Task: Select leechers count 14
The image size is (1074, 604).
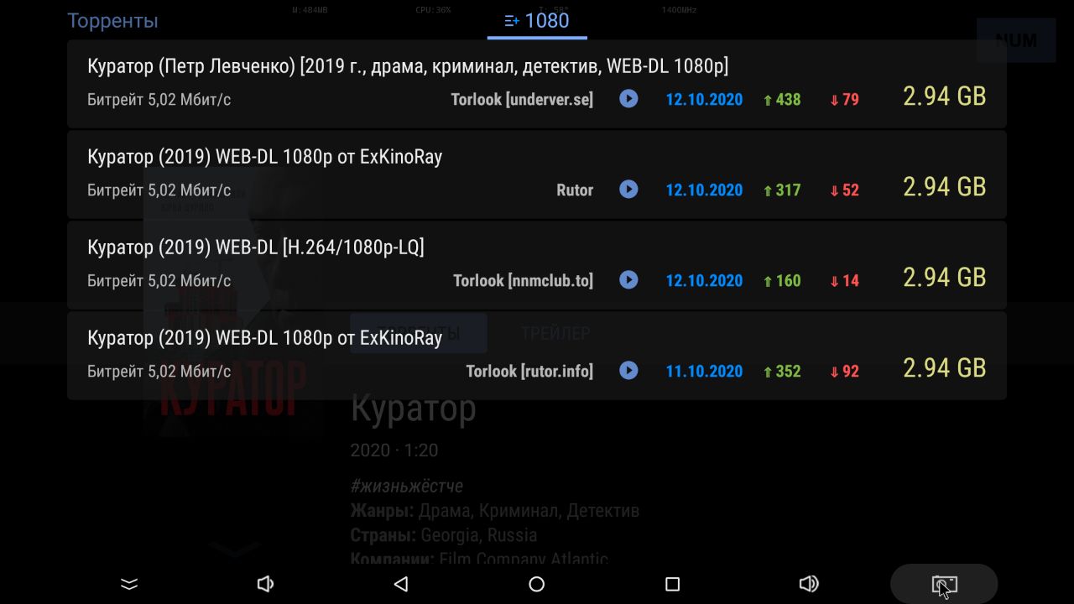Action: pos(845,281)
